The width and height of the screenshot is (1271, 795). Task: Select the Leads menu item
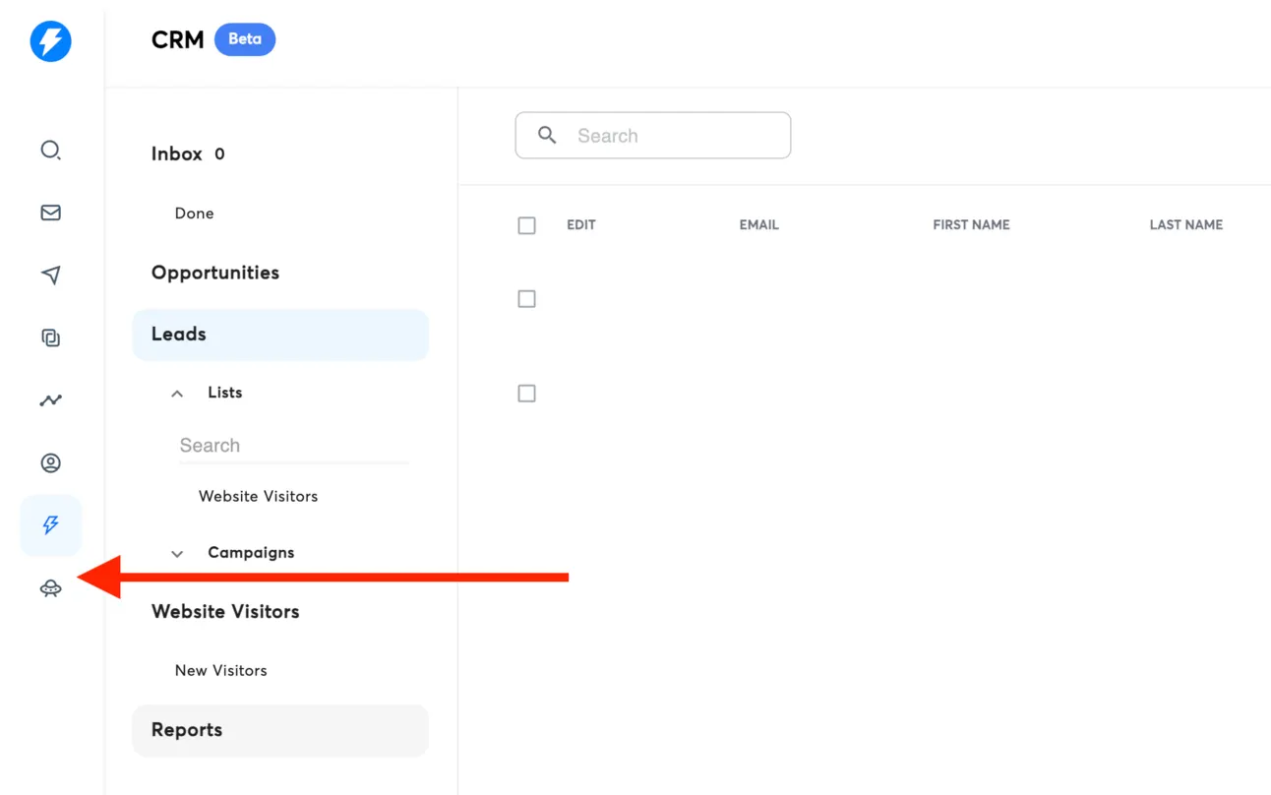pos(280,335)
